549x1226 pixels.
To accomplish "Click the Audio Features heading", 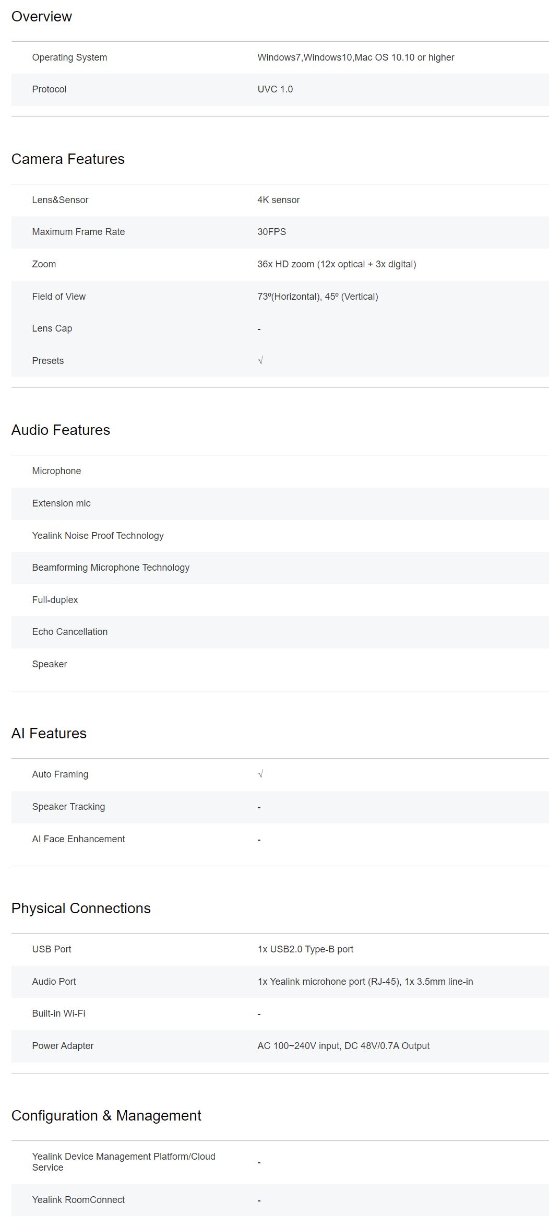I will (x=61, y=430).
